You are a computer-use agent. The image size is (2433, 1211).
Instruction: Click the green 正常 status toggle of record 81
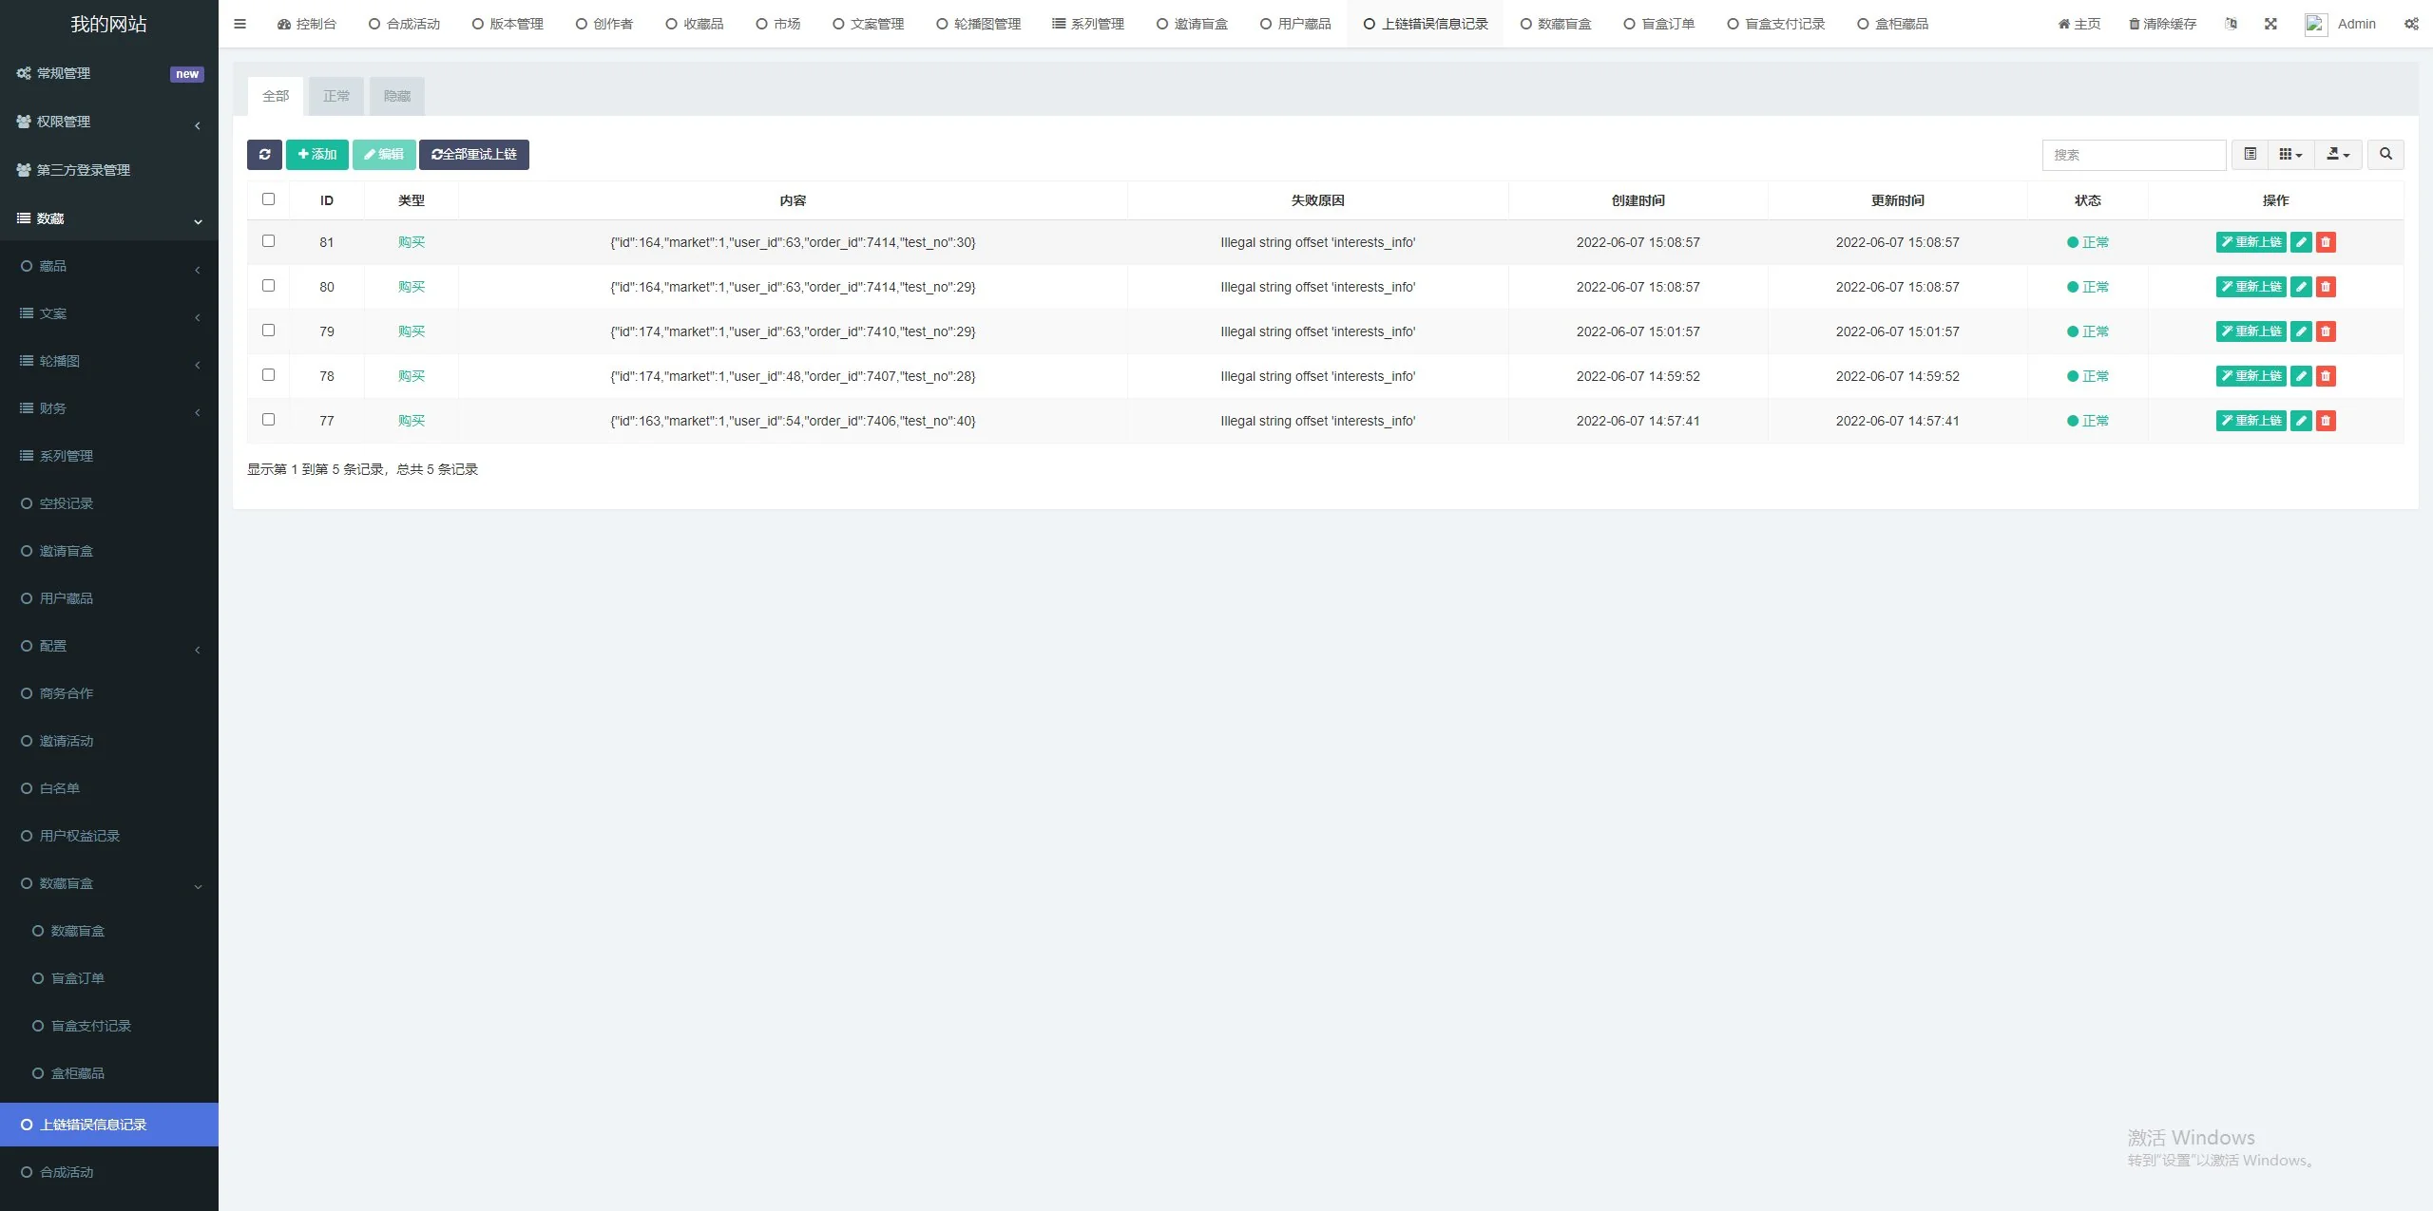[x=2087, y=242]
